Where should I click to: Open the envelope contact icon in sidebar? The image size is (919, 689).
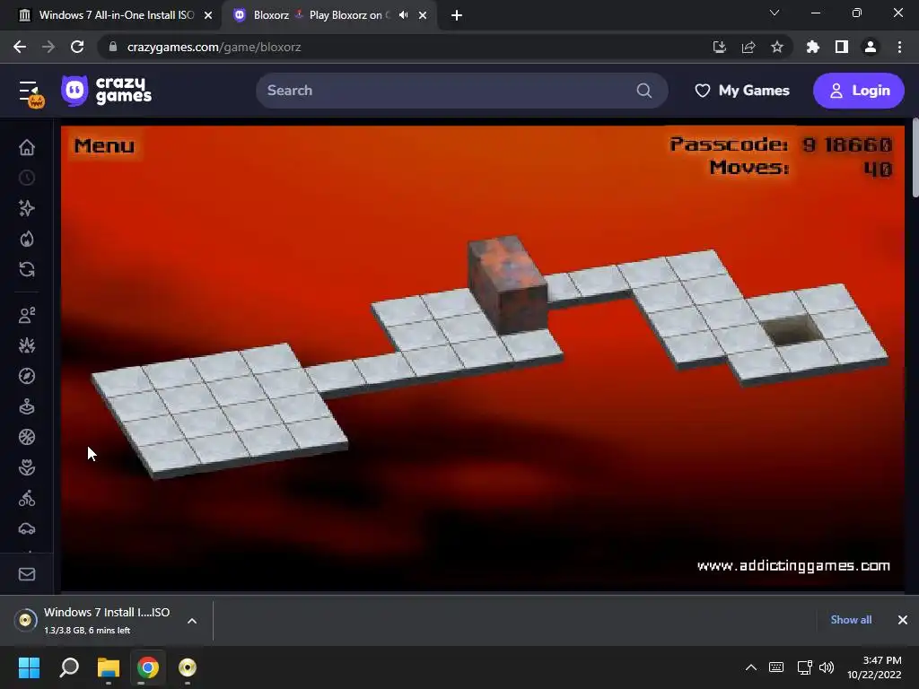point(27,574)
